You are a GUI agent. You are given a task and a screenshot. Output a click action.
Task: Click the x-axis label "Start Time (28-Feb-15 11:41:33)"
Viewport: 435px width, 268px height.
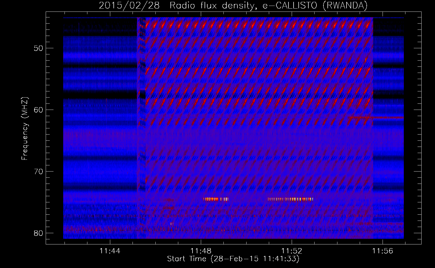tap(233, 259)
